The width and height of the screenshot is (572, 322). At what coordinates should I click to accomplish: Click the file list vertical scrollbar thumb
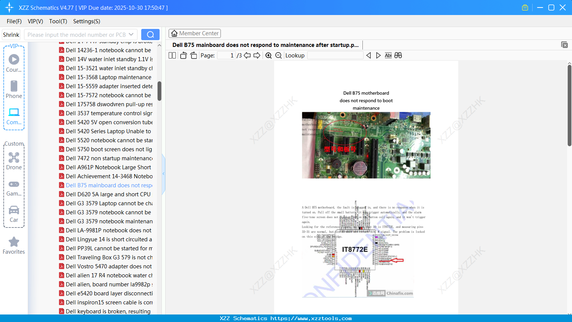[x=159, y=91]
